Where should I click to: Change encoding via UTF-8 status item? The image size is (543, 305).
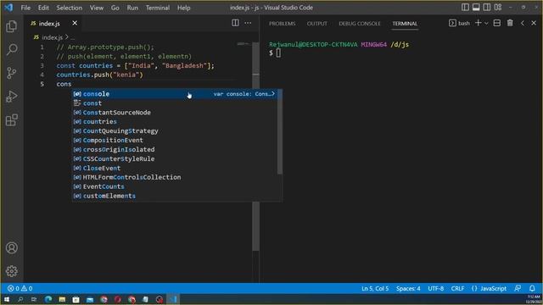tap(435, 288)
